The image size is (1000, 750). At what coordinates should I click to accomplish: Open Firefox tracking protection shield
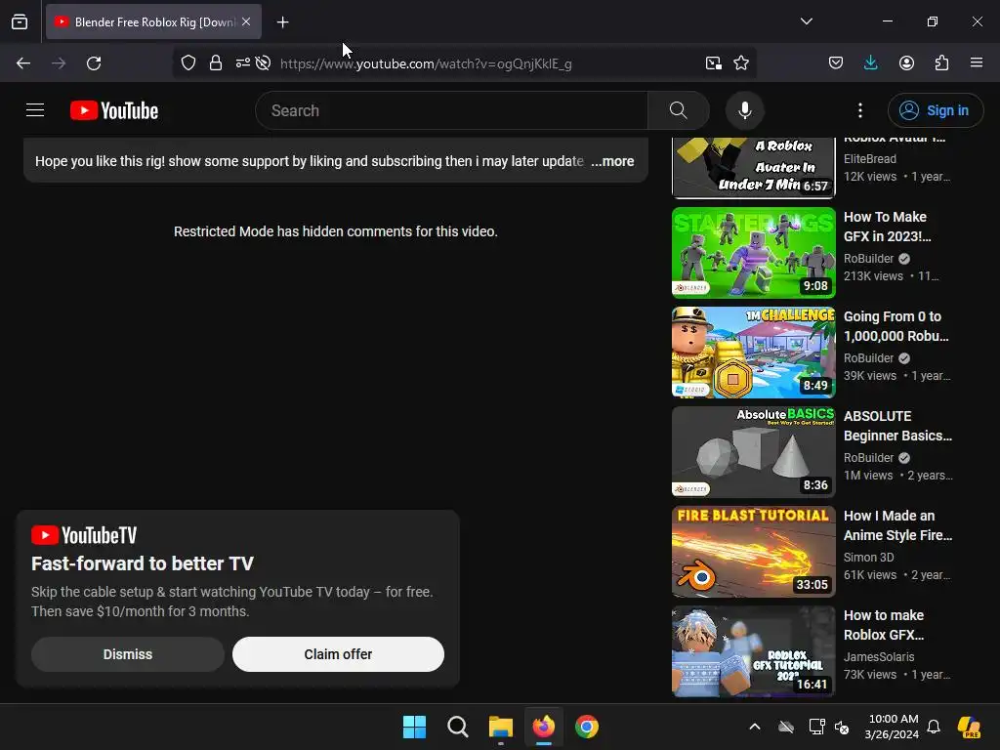click(188, 63)
